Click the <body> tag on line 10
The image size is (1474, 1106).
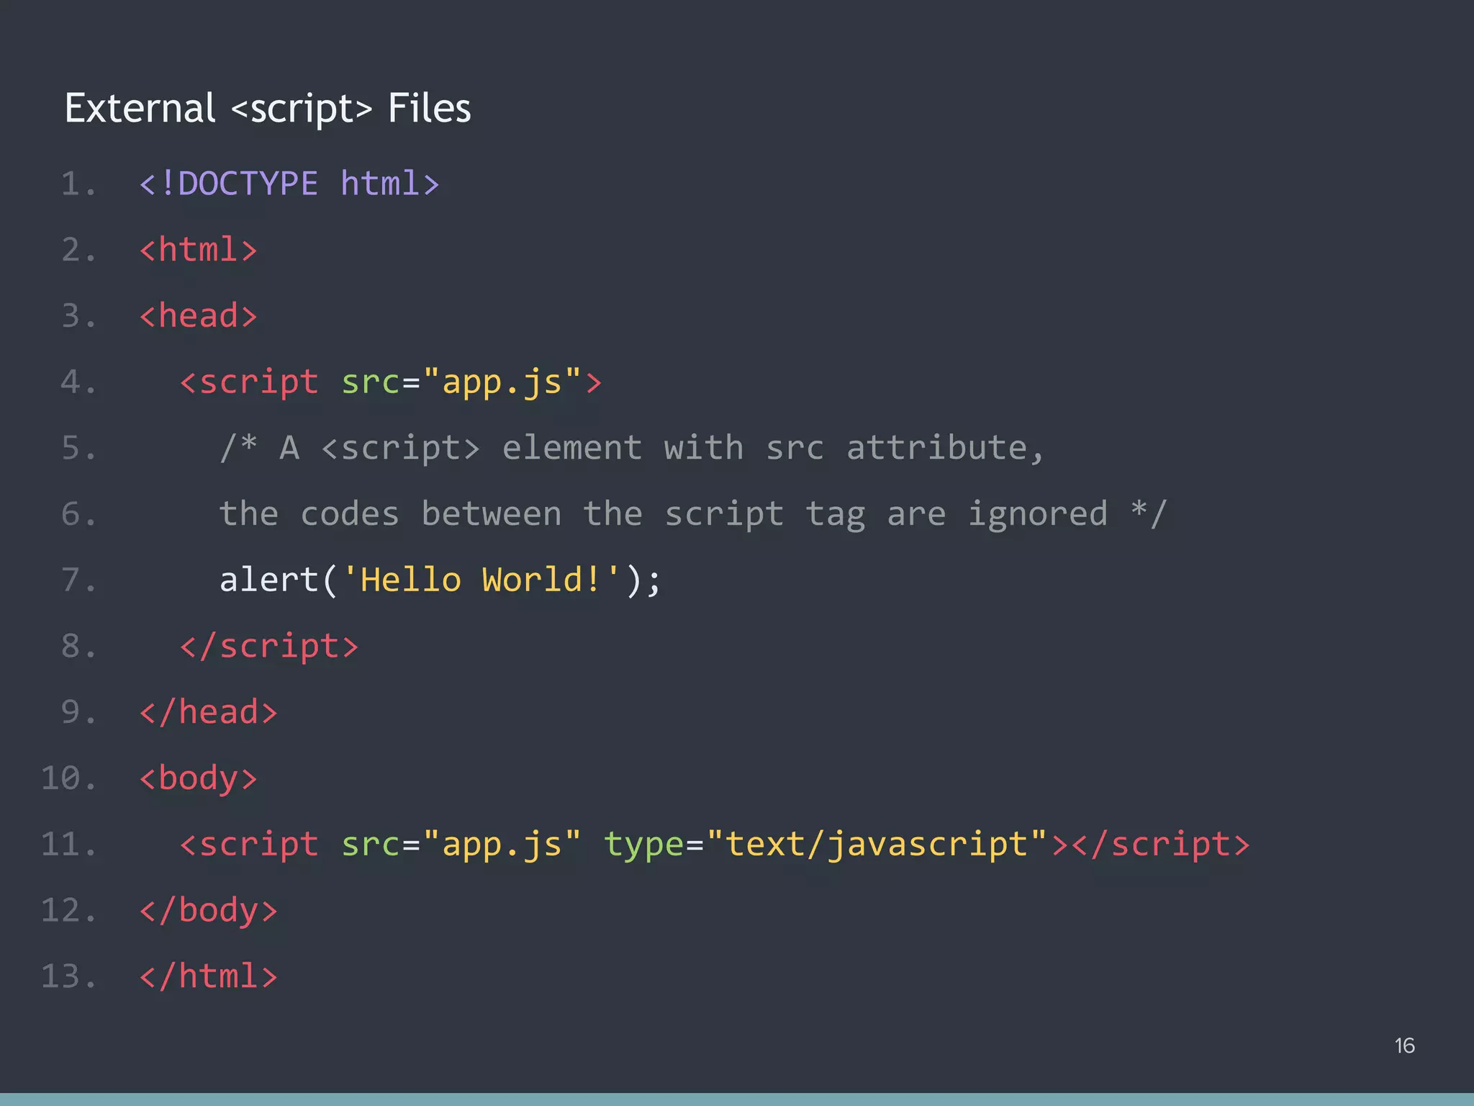coord(197,778)
